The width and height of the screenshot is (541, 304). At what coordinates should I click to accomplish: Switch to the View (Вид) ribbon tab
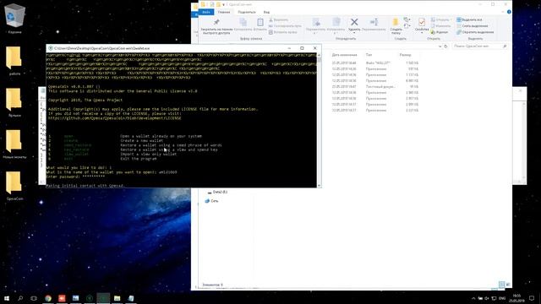(x=266, y=12)
